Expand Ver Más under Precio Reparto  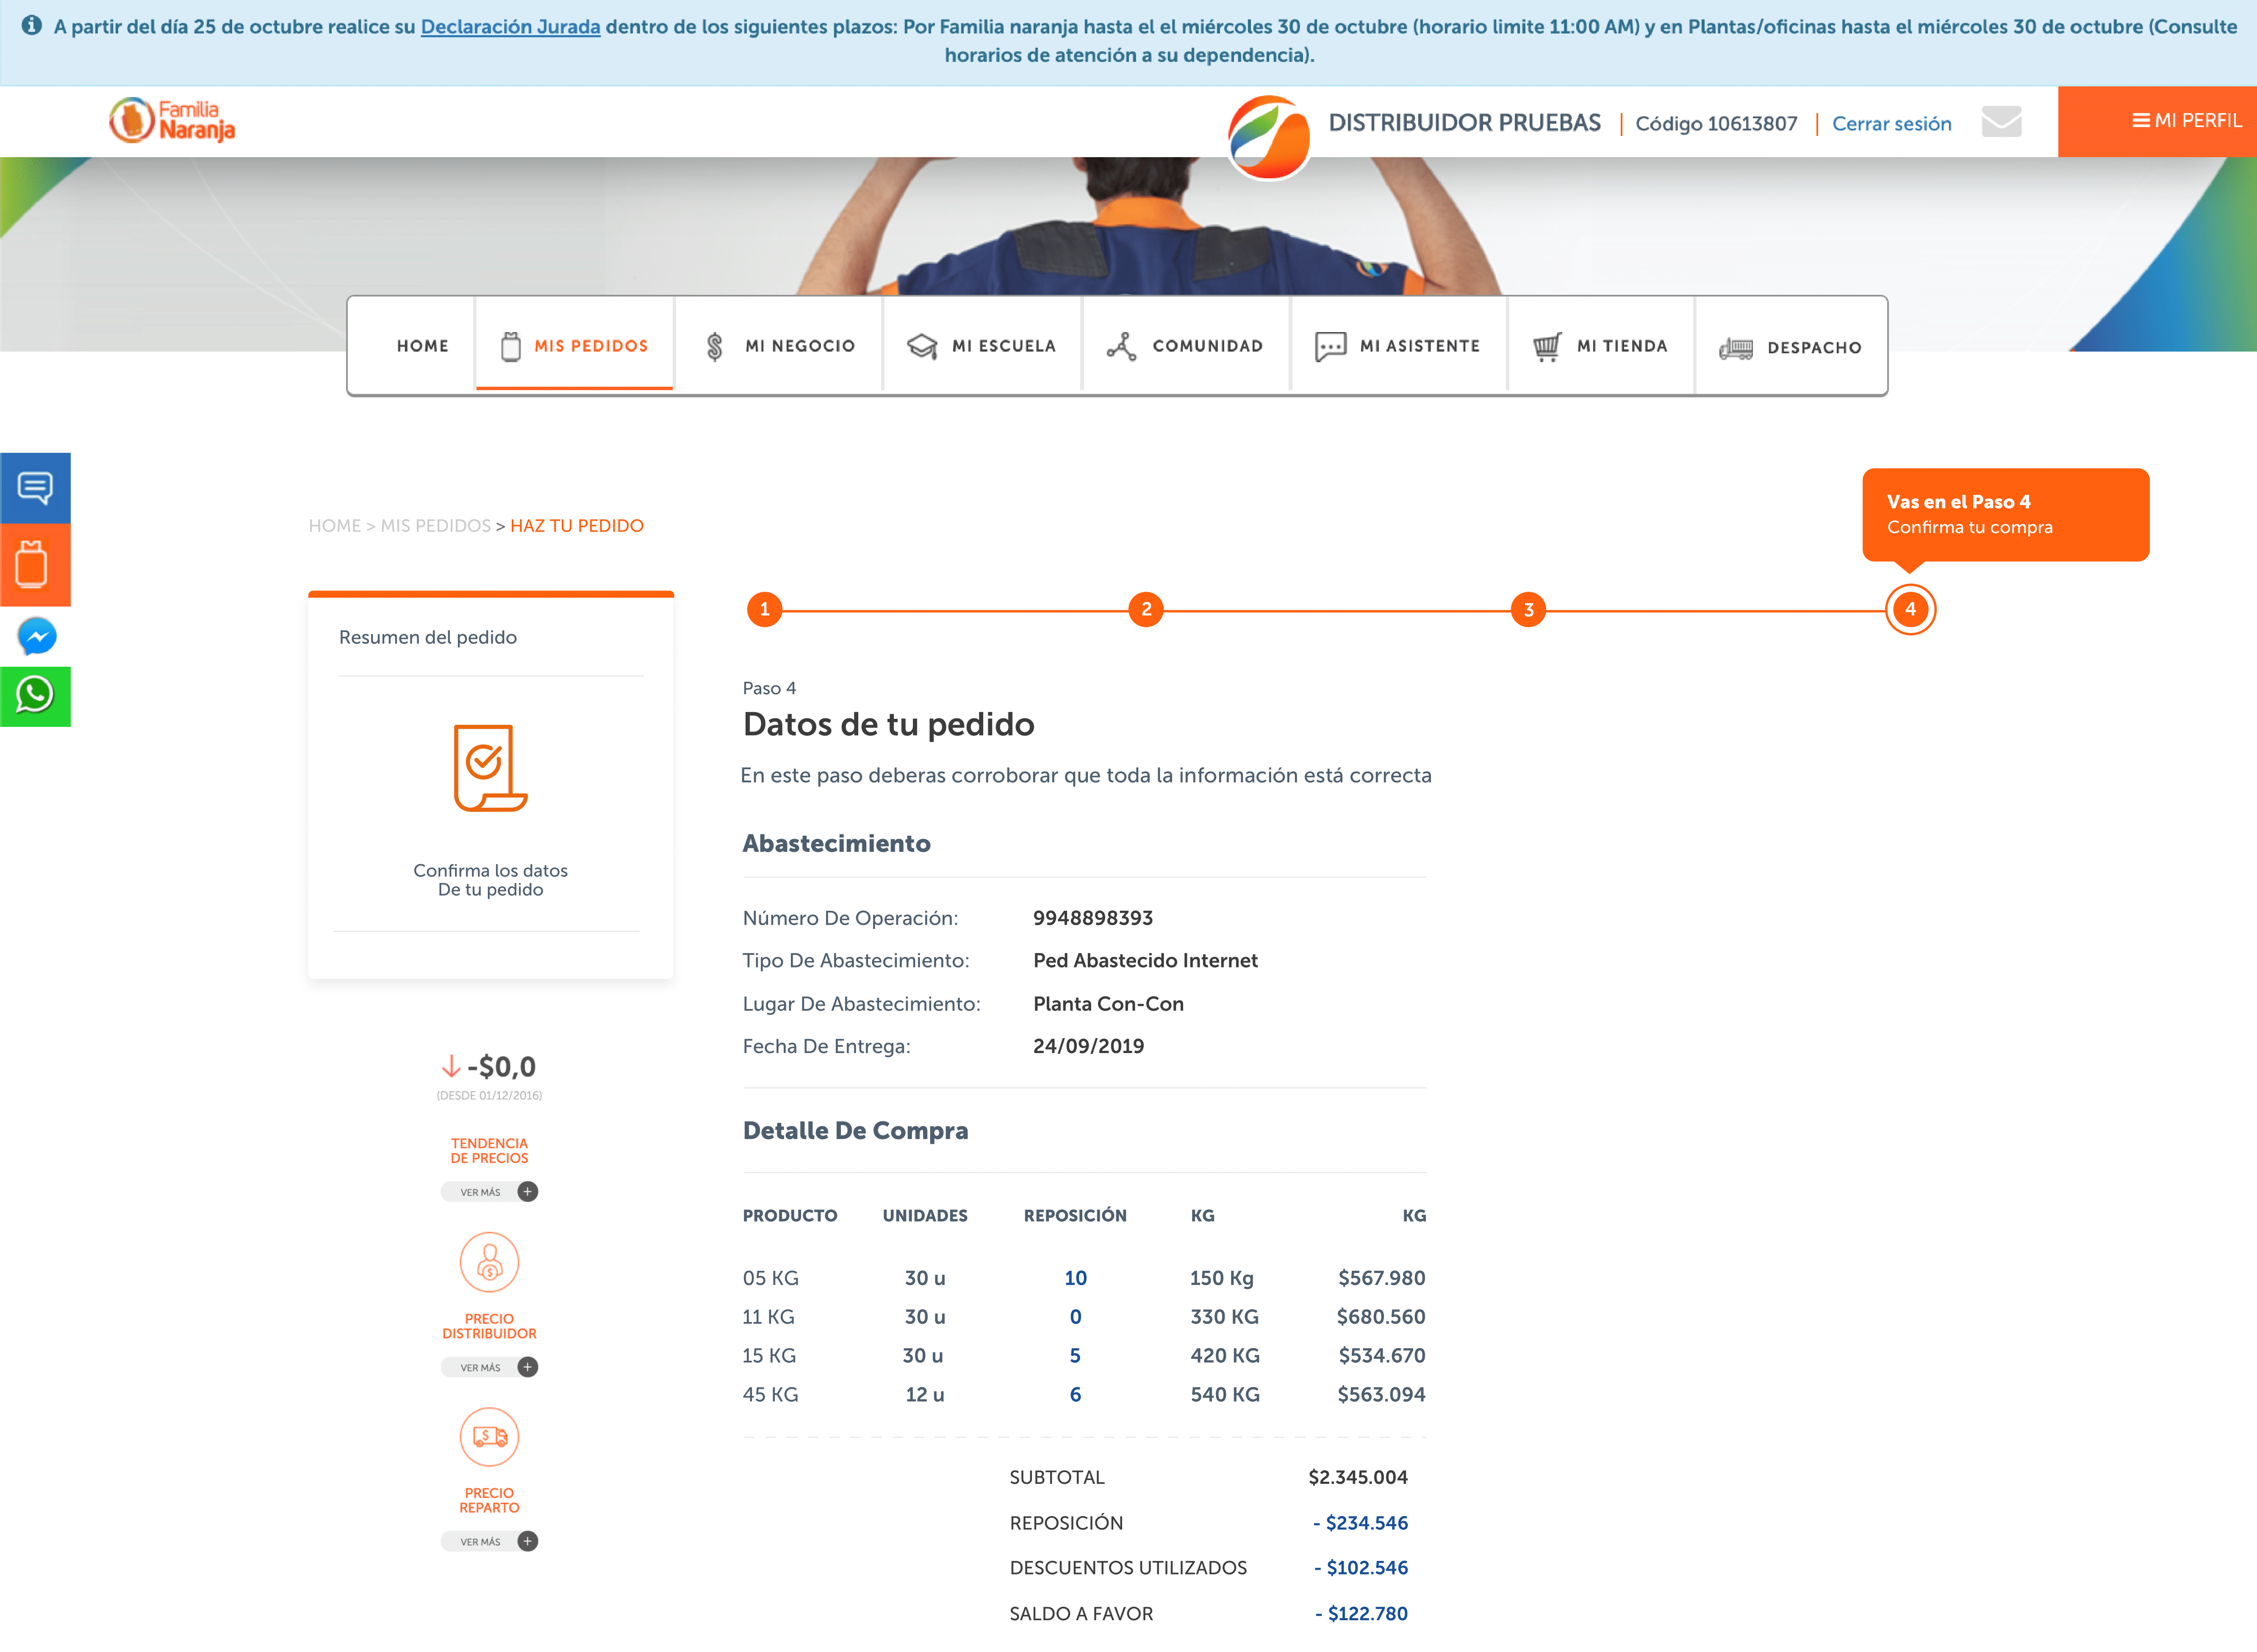(489, 1541)
